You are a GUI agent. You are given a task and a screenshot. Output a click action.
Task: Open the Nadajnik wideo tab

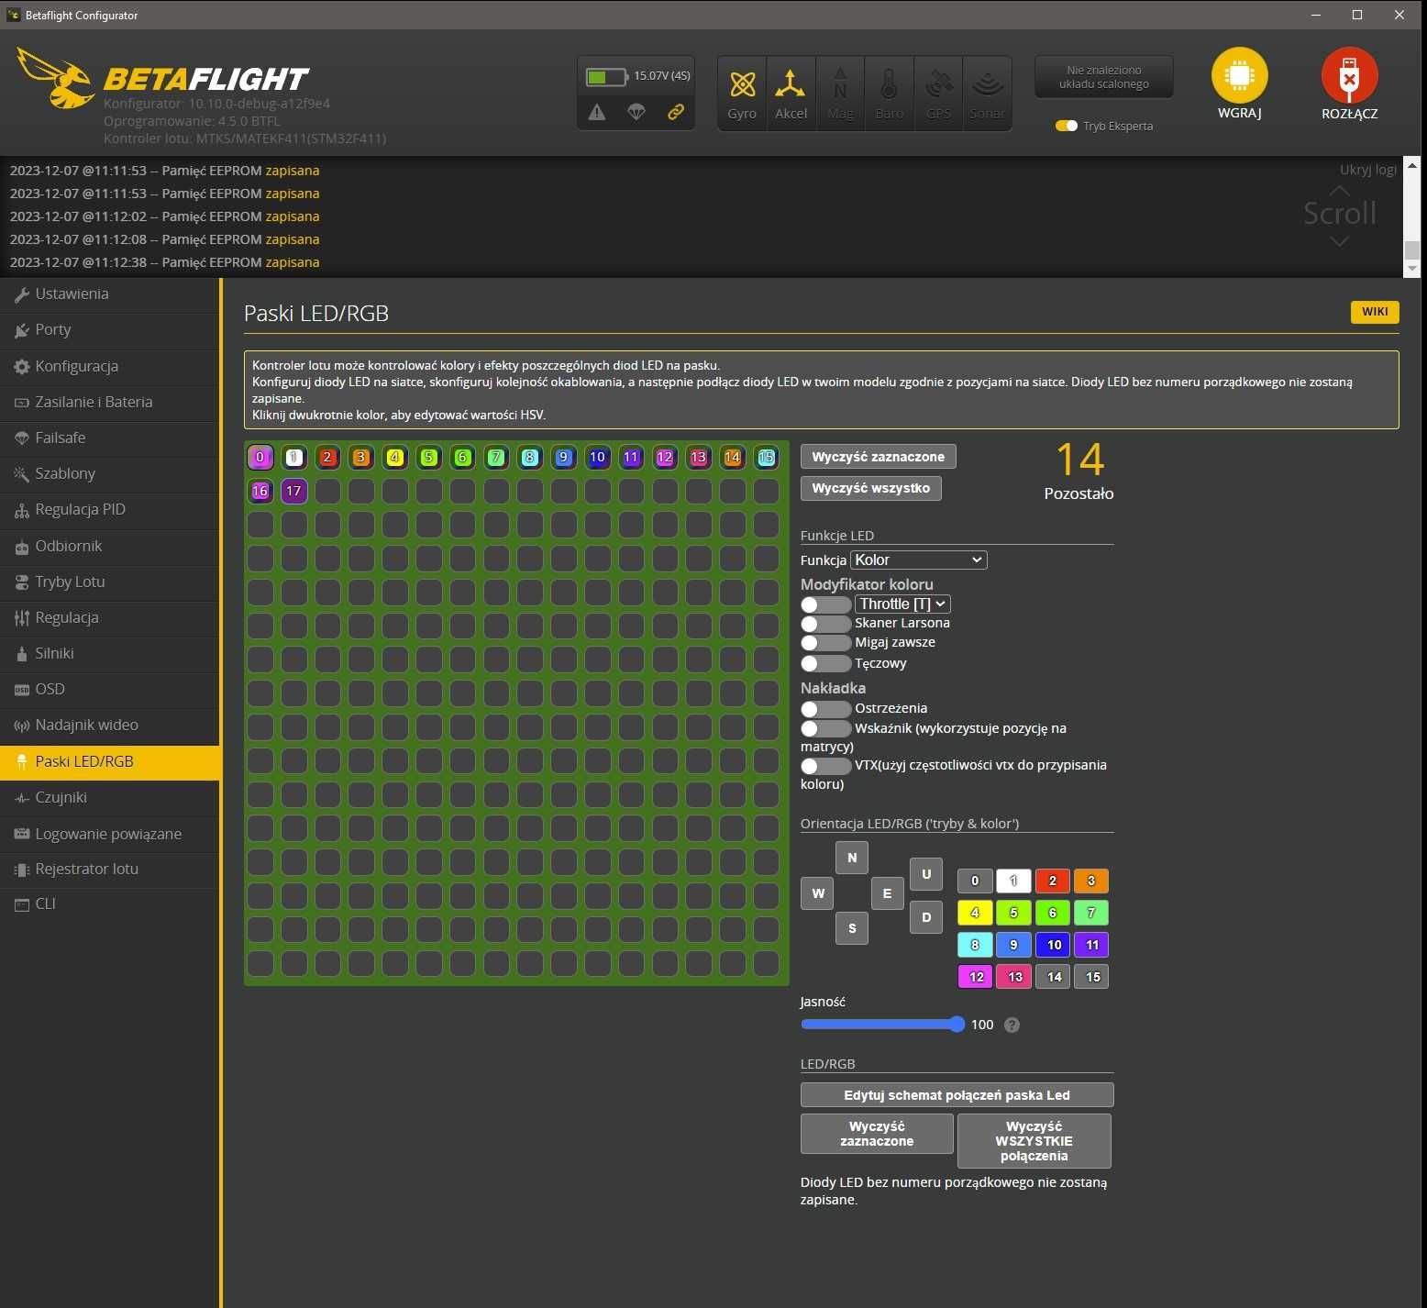110,726
